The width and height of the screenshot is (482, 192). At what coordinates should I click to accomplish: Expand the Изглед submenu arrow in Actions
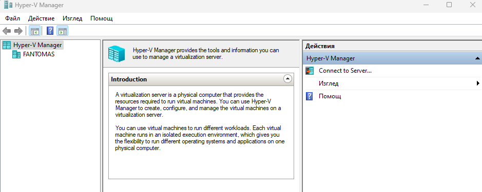coord(478,83)
